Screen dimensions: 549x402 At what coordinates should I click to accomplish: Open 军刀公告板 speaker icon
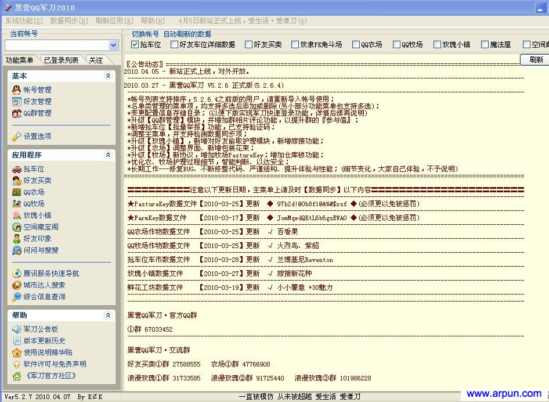click(x=16, y=329)
